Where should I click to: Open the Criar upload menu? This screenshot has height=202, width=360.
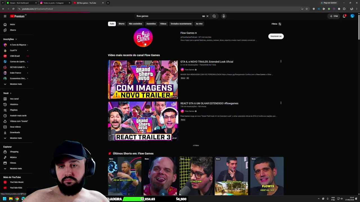(x=334, y=16)
